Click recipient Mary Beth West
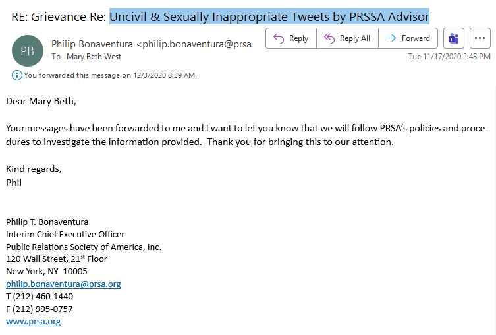 [x=94, y=57]
